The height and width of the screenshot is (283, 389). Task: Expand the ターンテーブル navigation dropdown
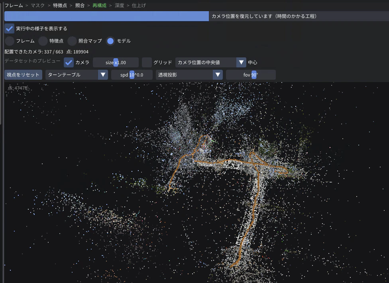click(77, 75)
